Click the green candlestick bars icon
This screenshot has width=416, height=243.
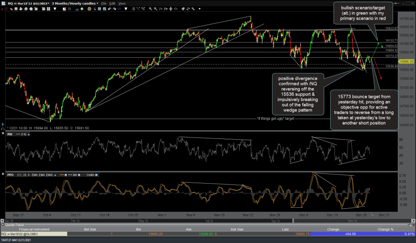[69, 9]
